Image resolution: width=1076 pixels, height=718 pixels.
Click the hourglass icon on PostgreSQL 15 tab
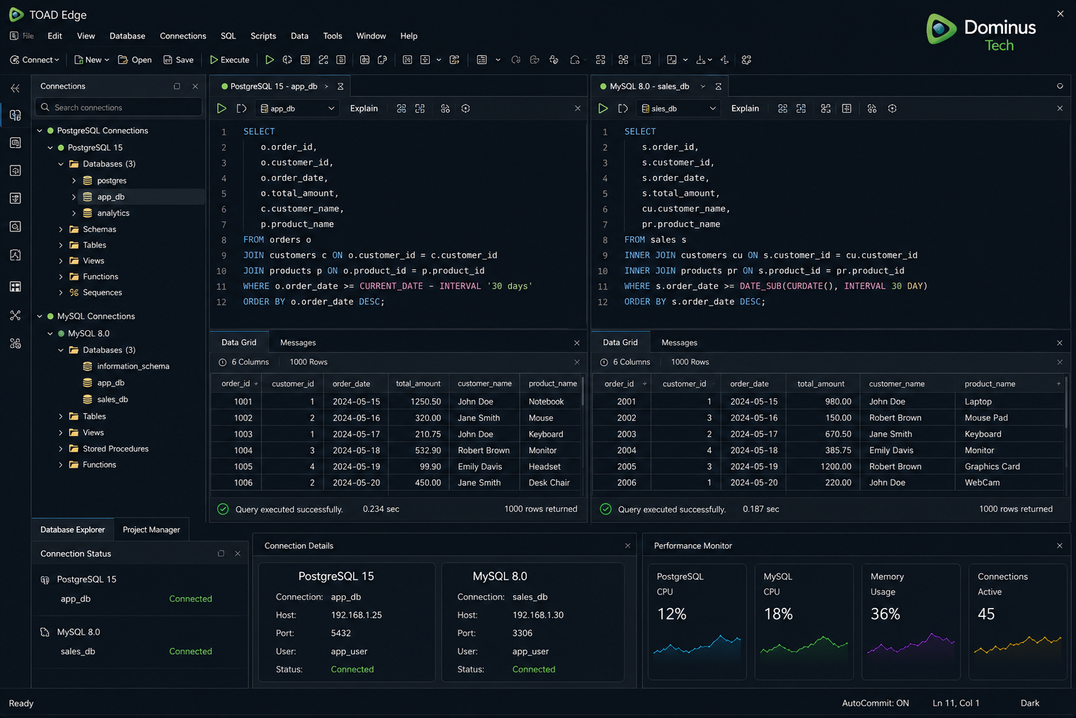341,86
